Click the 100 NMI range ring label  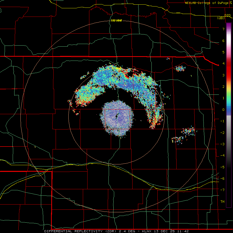coord(116,20)
